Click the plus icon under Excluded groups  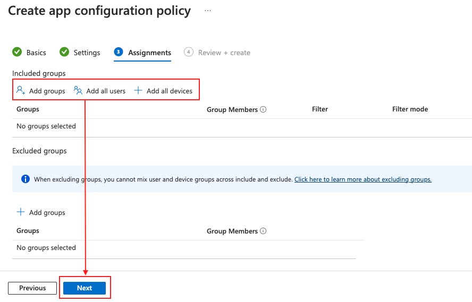tap(21, 212)
